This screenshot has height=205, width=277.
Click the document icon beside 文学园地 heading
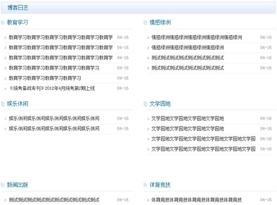145,104
